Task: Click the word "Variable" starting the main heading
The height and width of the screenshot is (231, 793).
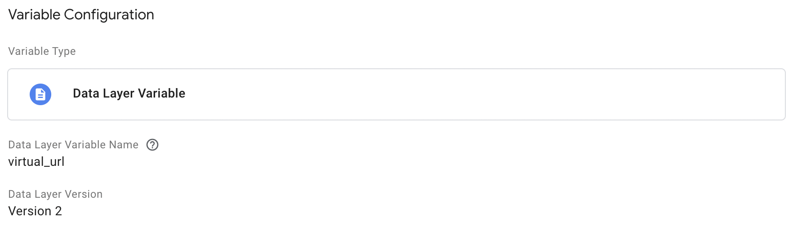Action: coord(34,15)
